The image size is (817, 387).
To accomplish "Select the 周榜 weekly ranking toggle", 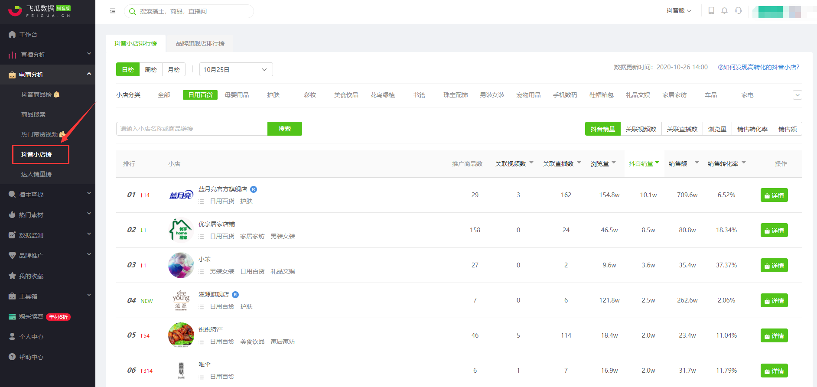I will pos(151,69).
